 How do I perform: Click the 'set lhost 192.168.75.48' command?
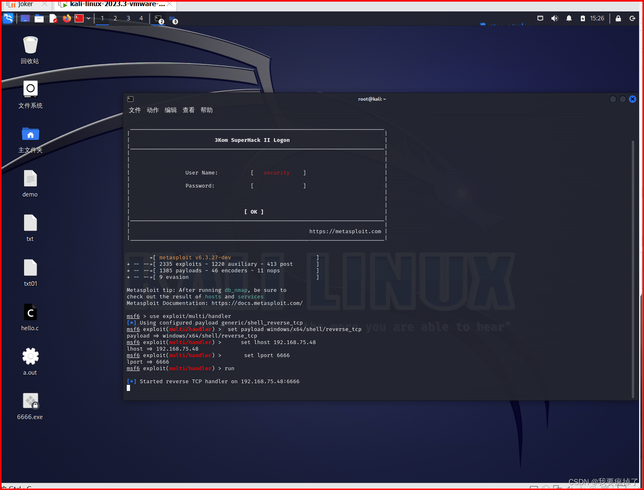(278, 342)
